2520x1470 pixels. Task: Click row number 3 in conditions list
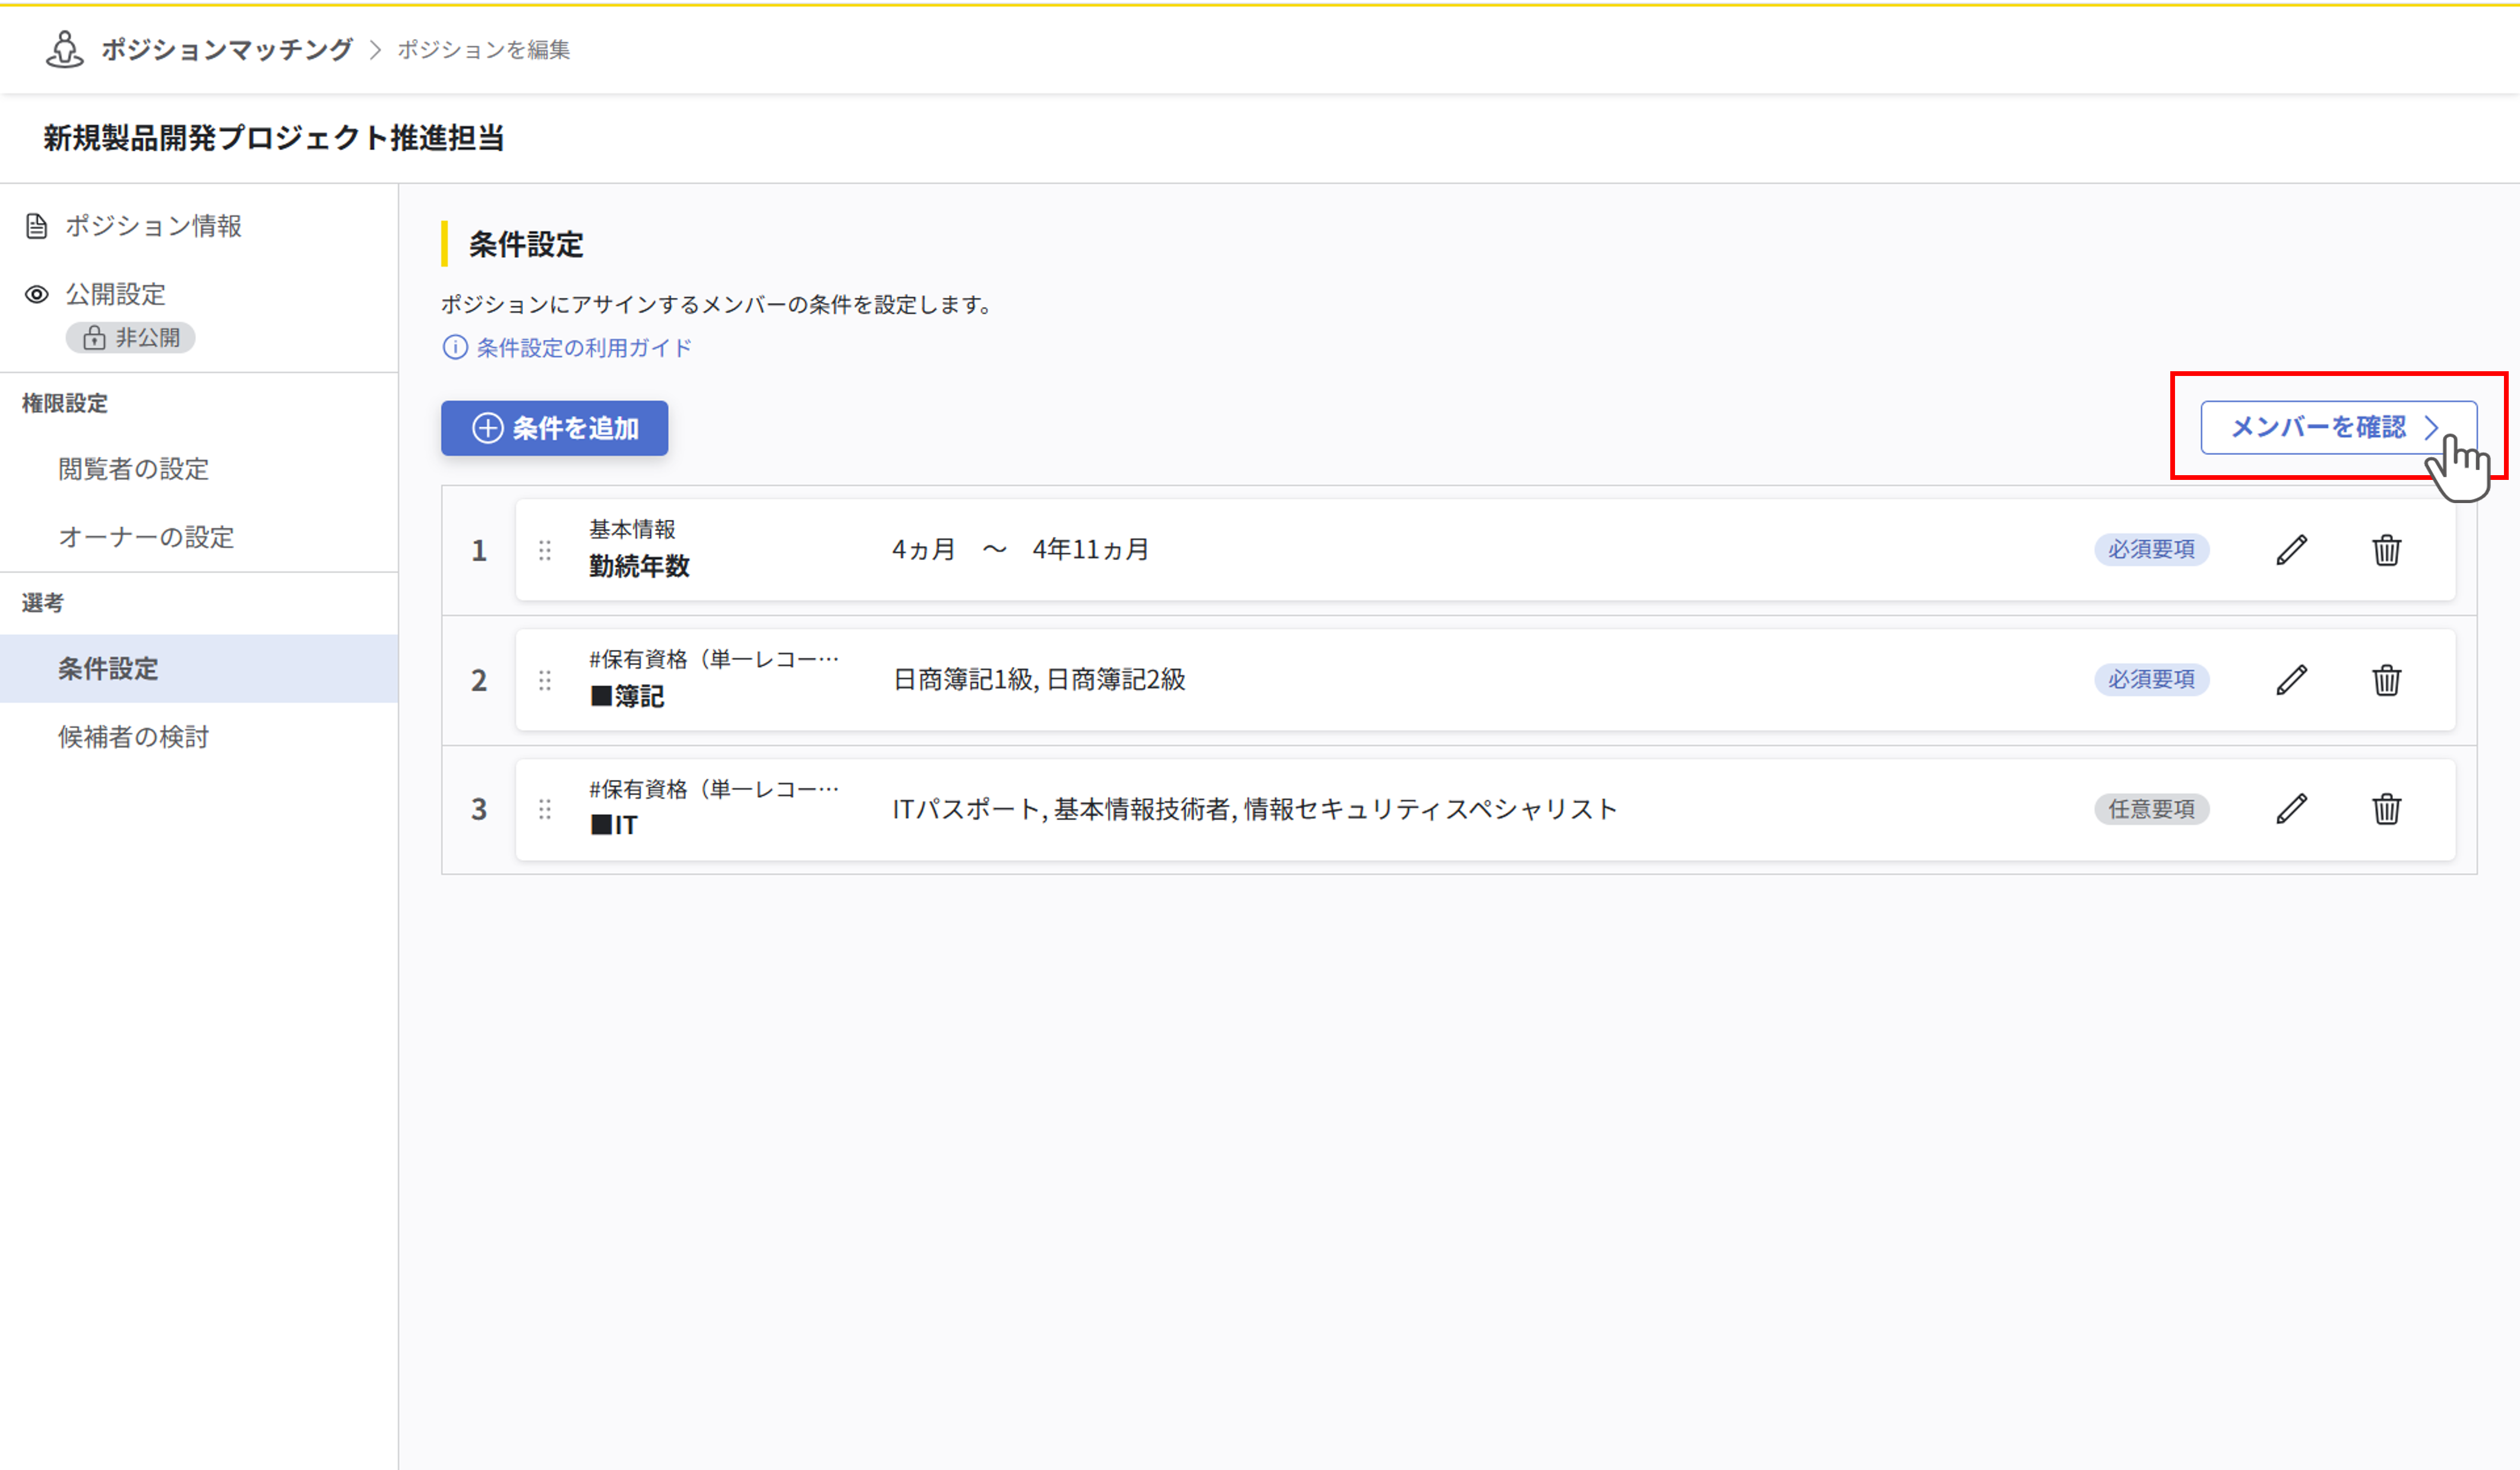(479, 809)
